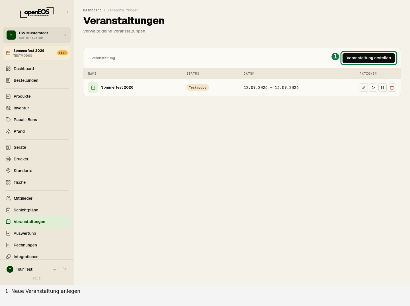This screenshot has width=410, height=306.
Task: Open Rechnungen in the sidebar
Action: click(37, 245)
